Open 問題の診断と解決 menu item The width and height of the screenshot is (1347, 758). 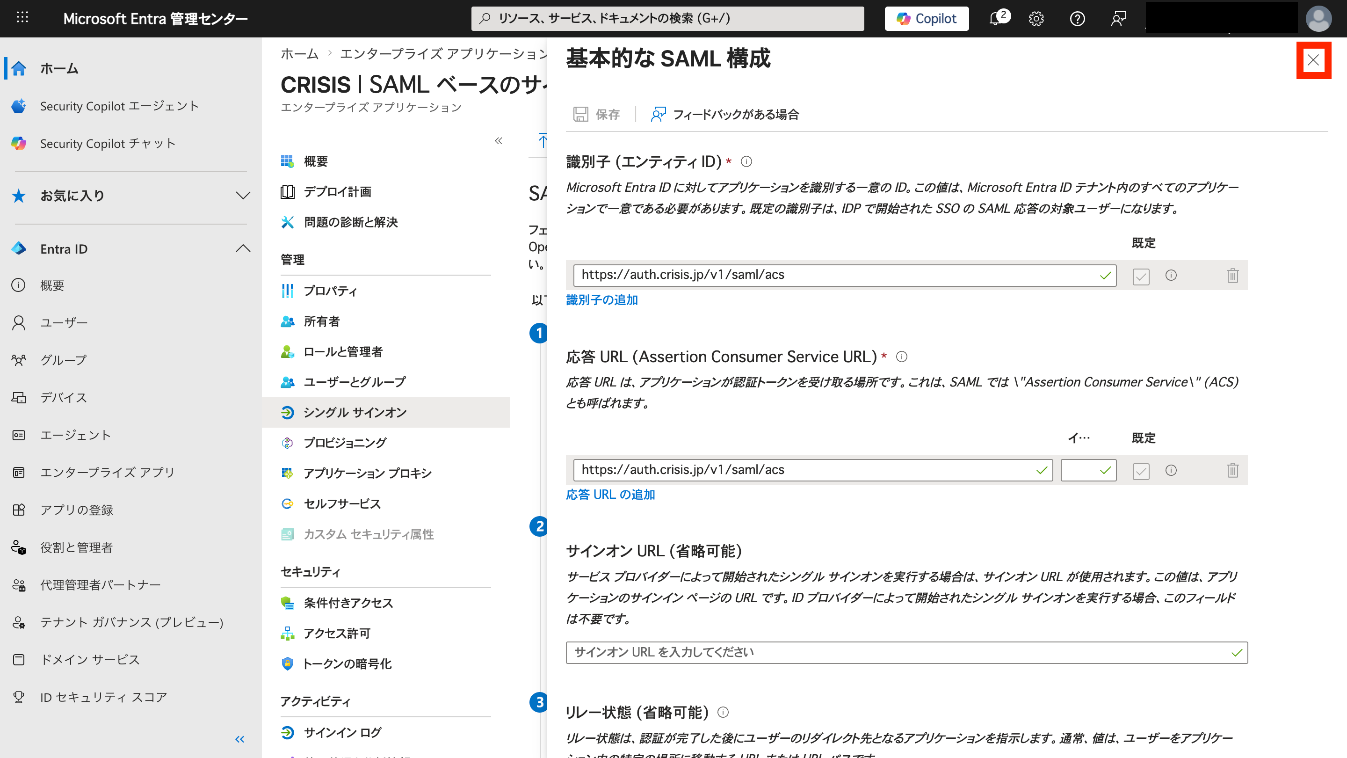click(386, 222)
